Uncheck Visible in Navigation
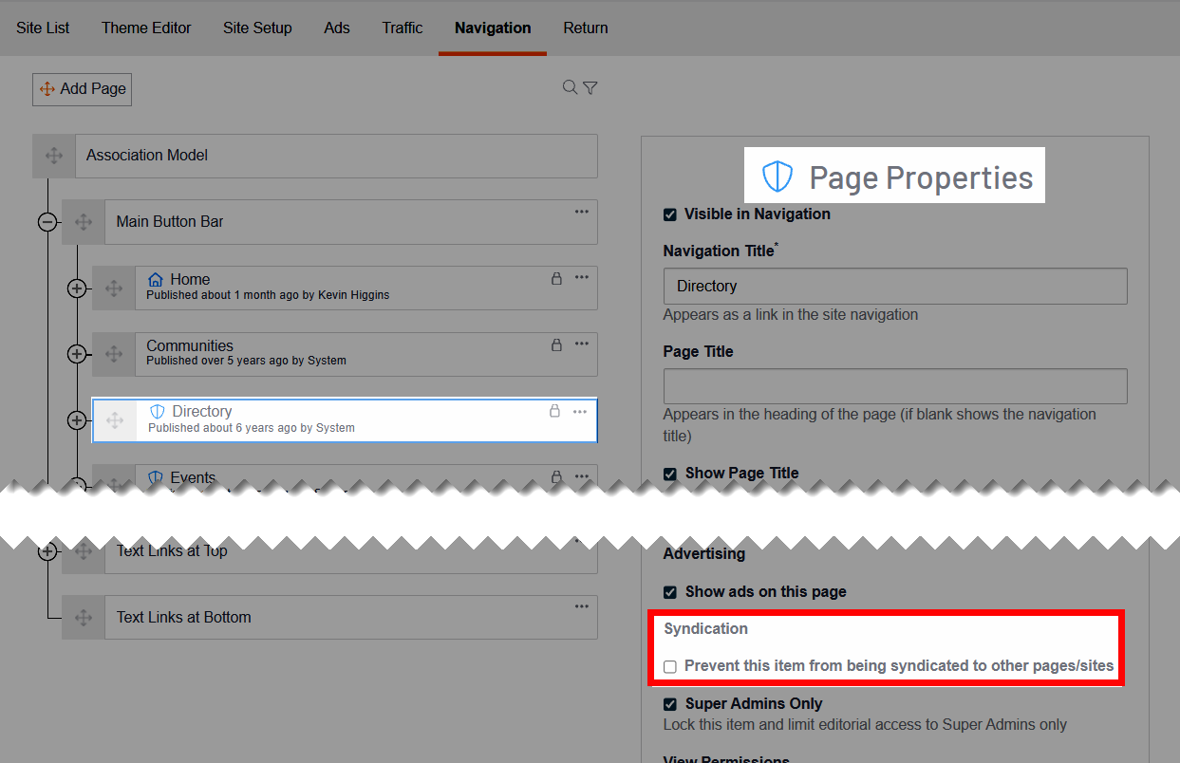This screenshot has width=1180, height=763. coord(670,214)
